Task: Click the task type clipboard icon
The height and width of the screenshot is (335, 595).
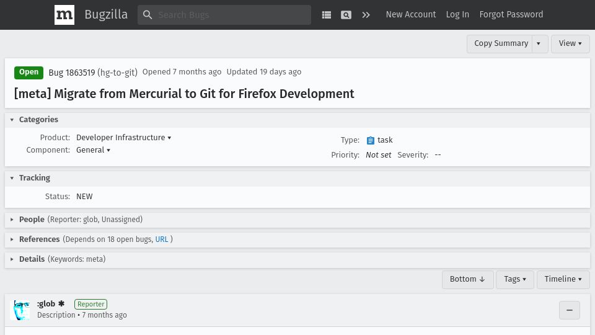Action: [371, 140]
